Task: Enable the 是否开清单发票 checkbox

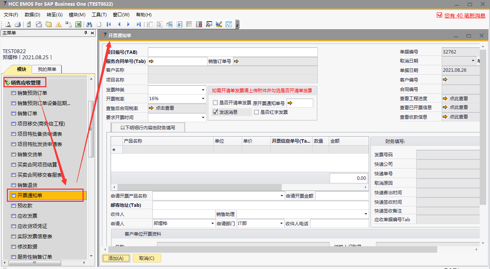Action: 216,103
